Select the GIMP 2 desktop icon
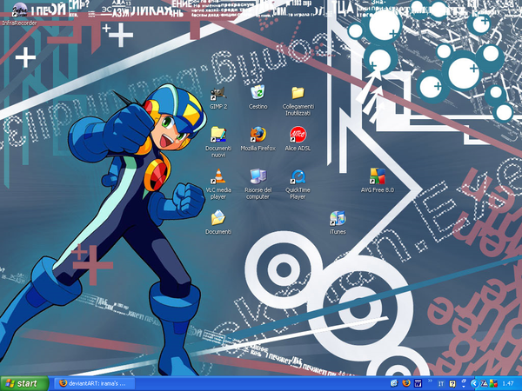The image size is (522, 391). pyautogui.click(x=218, y=97)
